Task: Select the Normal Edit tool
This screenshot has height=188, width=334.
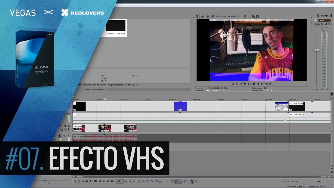Action: [118, 181]
